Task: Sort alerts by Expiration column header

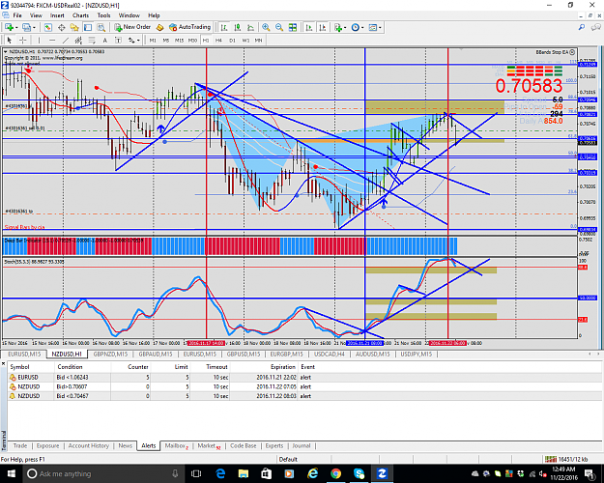Action: [x=282, y=367]
